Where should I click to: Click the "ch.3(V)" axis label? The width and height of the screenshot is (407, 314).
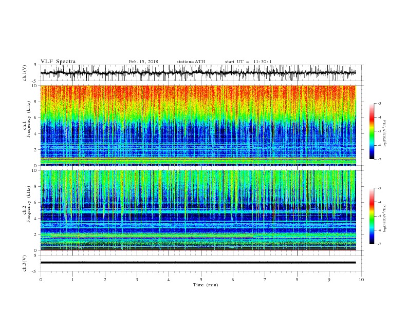coord(25,263)
